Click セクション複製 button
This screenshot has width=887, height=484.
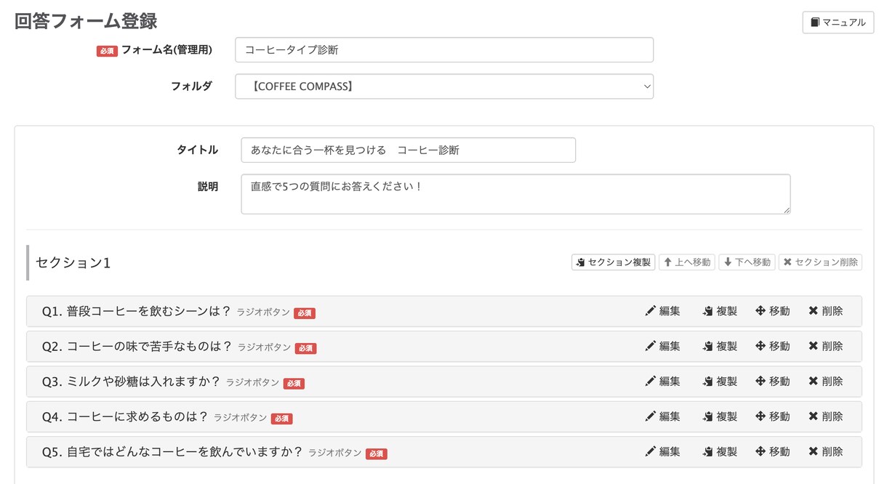click(613, 262)
